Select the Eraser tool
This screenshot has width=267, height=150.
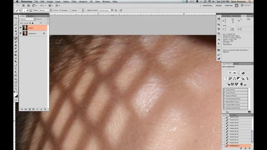click(x=16, y=52)
